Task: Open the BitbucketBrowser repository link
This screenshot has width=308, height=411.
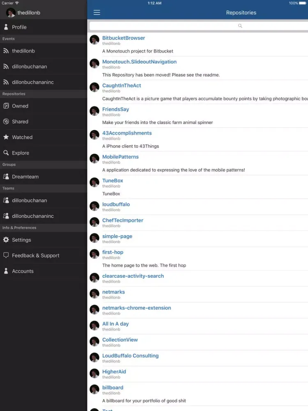Action: click(124, 37)
